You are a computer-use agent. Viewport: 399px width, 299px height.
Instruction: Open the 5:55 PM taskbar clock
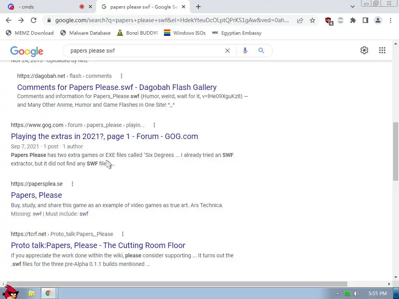pyautogui.click(x=378, y=294)
